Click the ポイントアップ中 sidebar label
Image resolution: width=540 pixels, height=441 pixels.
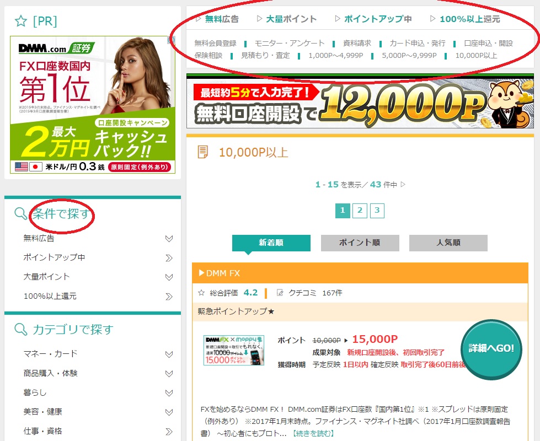click(x=54, y=257)
